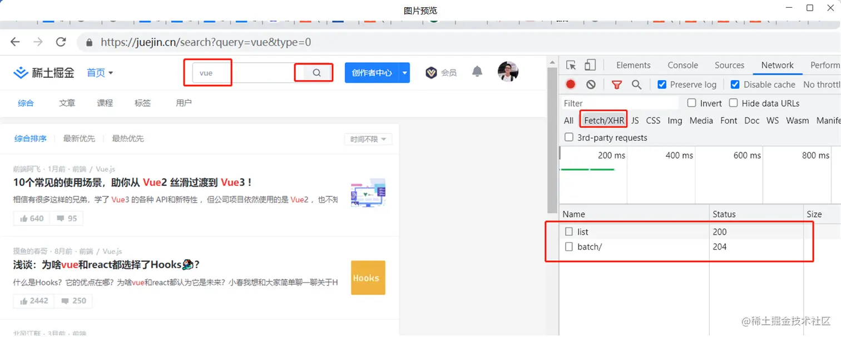Uncheck Preserve log checkbox

pos(662,85)
